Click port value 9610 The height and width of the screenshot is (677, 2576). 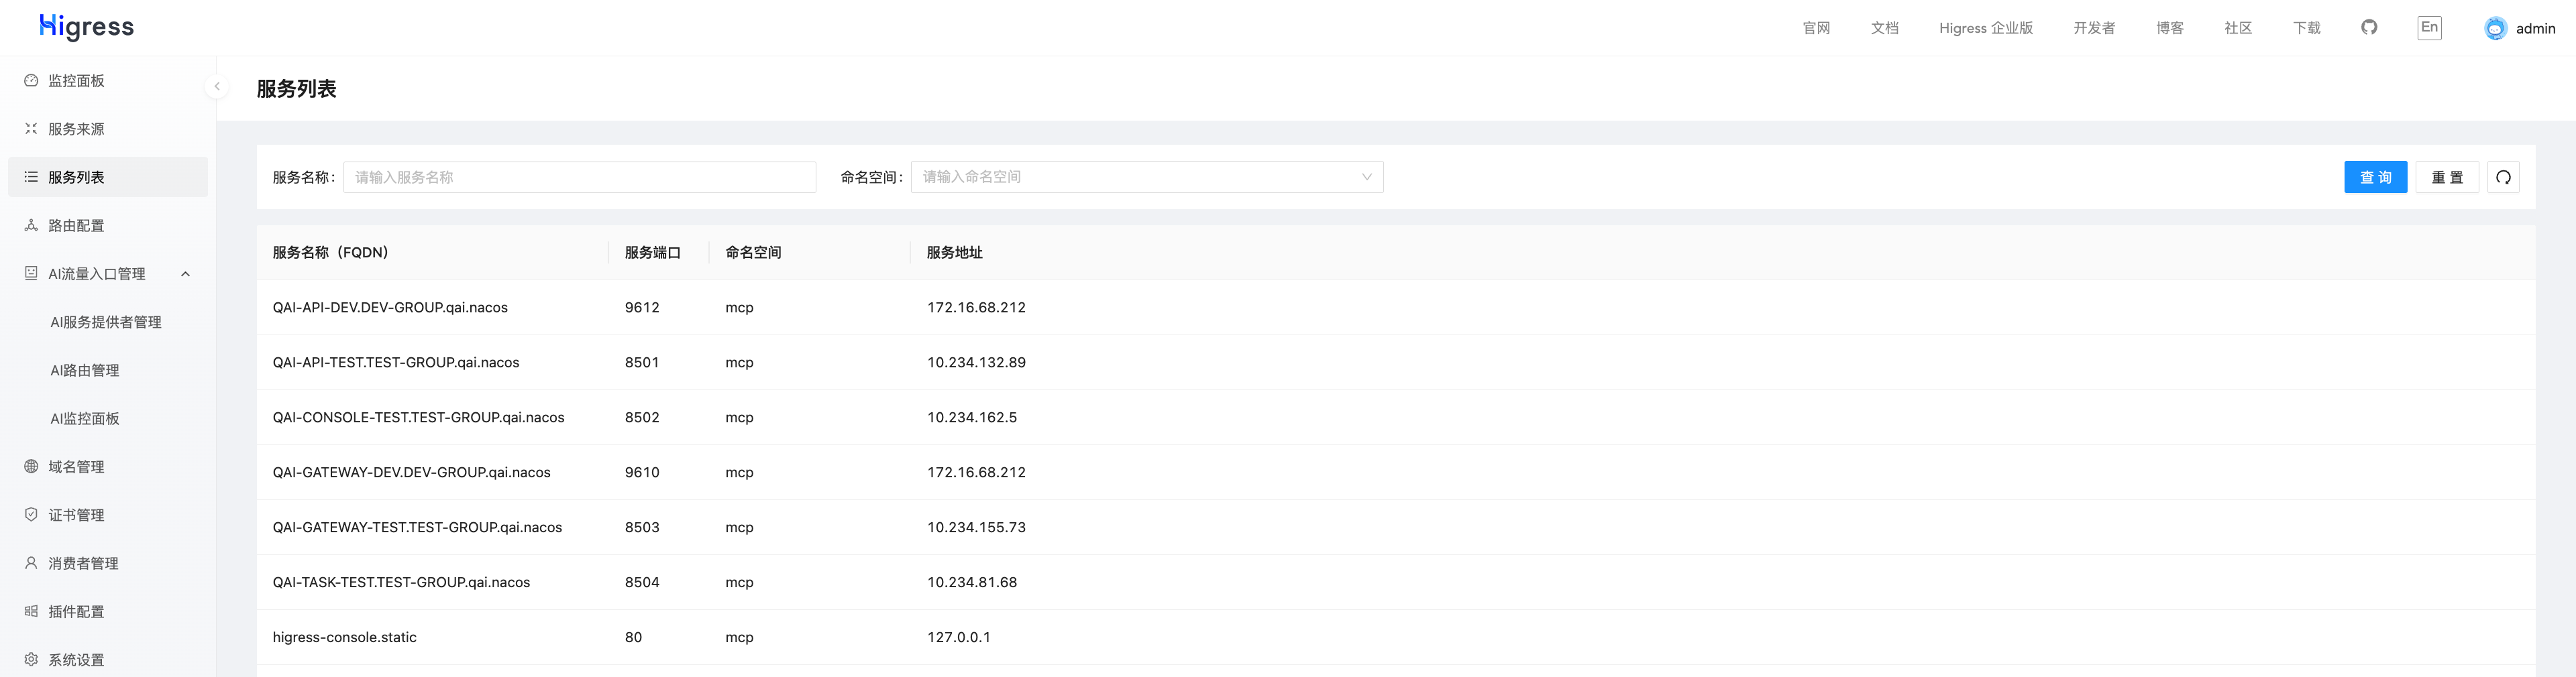pos(642,473)
